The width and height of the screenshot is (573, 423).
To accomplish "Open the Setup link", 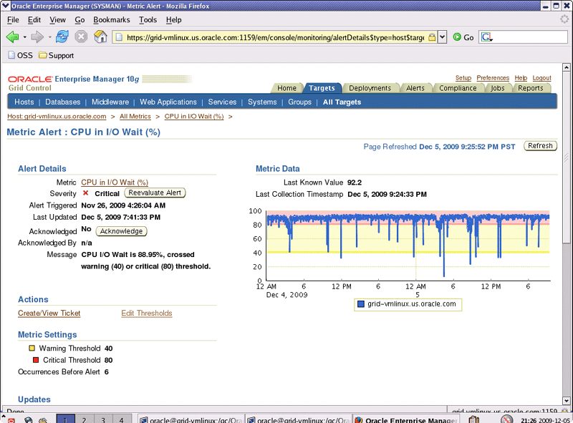I will pos(463,78).
